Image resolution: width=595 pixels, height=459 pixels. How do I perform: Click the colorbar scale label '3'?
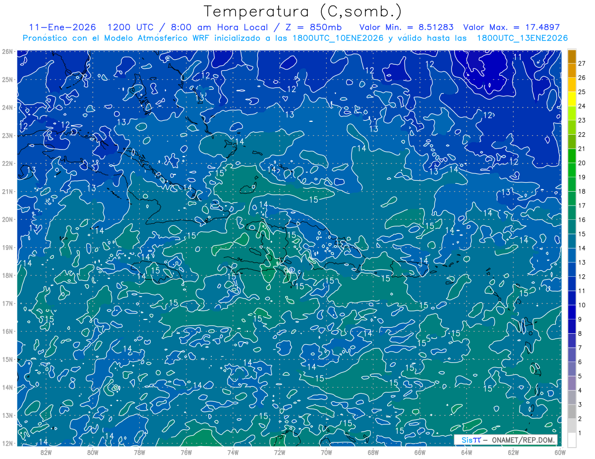pyautogui.click(x=580, y=405)
